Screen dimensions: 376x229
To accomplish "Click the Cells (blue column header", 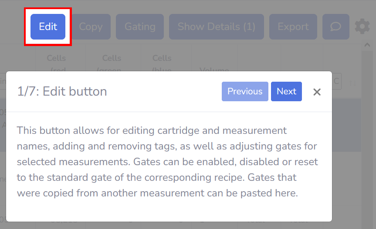I will click(x=162, y=64).
